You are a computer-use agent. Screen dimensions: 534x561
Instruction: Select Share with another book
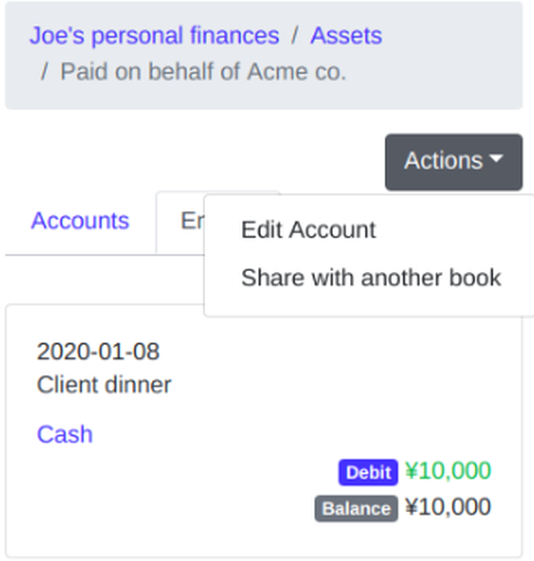[x=371, y=278]
